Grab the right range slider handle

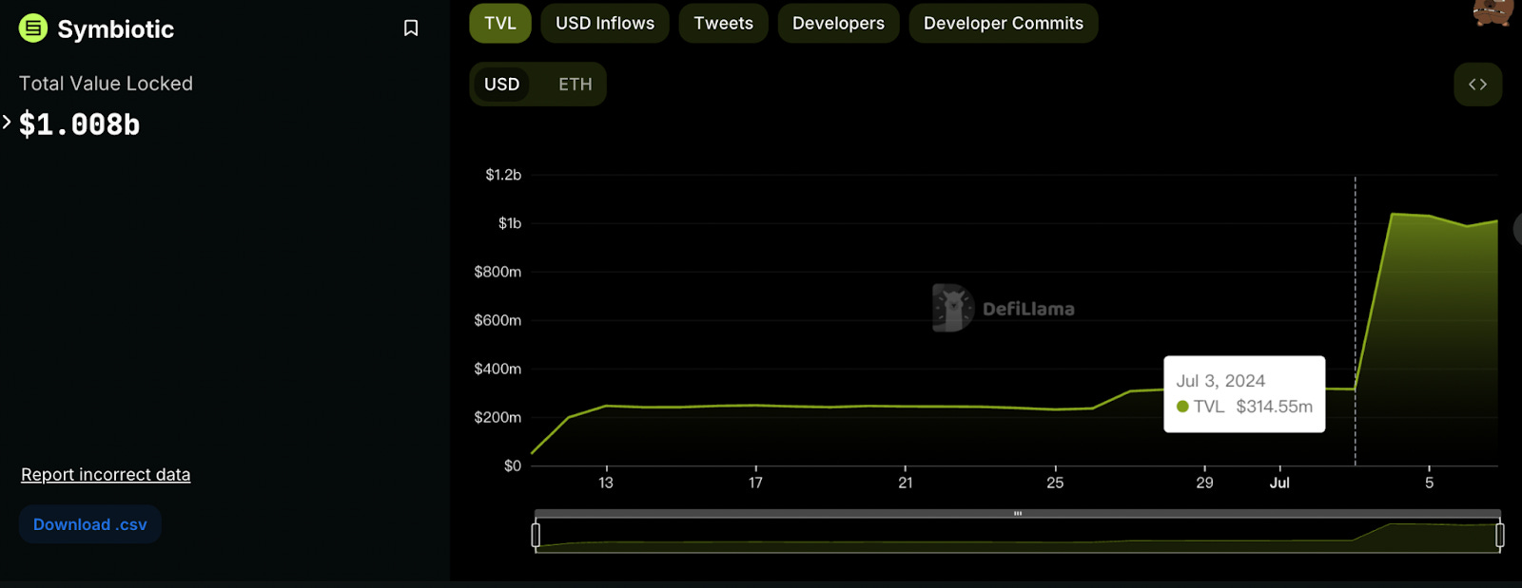pyautogui.click(x=1500, y=536)
